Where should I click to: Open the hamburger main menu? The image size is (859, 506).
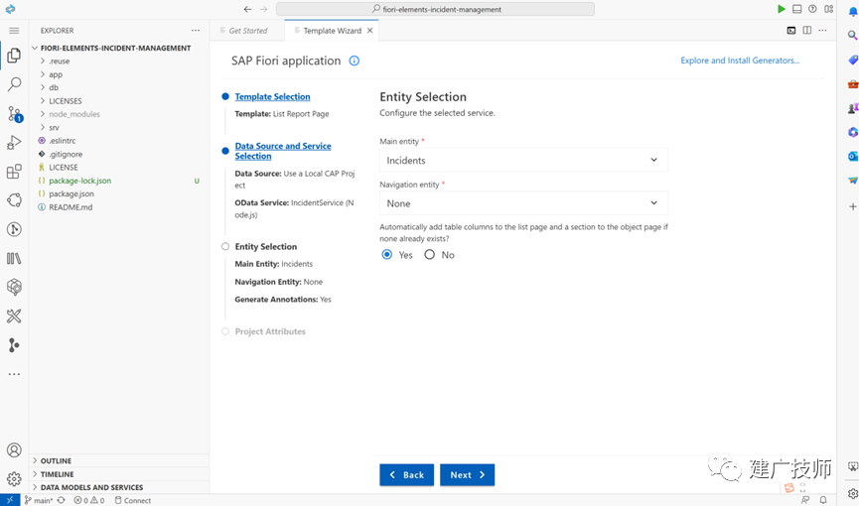14,31
